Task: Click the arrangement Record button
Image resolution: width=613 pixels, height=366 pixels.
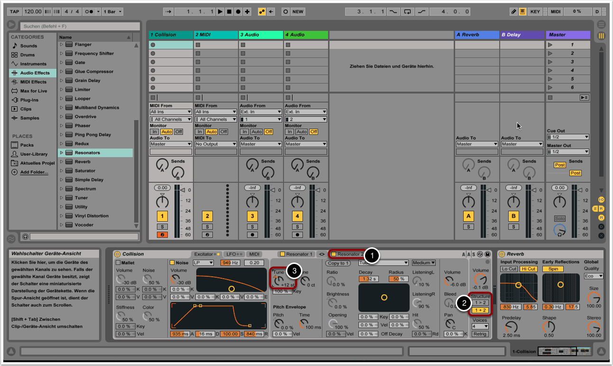Action: click(x=238, y=11)
